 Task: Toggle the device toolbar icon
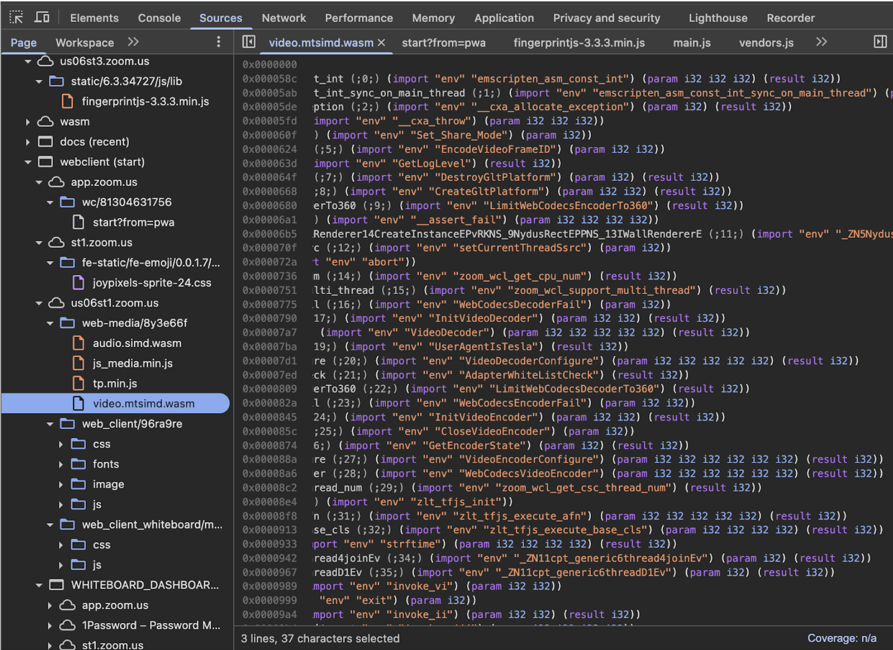coord(42,17)
